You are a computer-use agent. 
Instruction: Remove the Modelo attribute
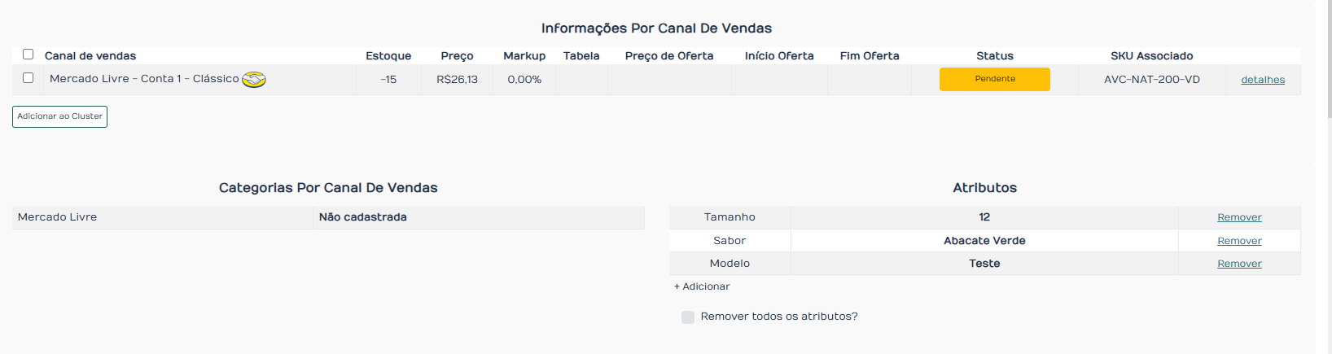1238,264
